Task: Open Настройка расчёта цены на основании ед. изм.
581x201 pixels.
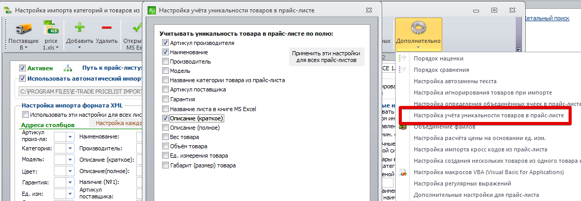Action: [480, 138]
